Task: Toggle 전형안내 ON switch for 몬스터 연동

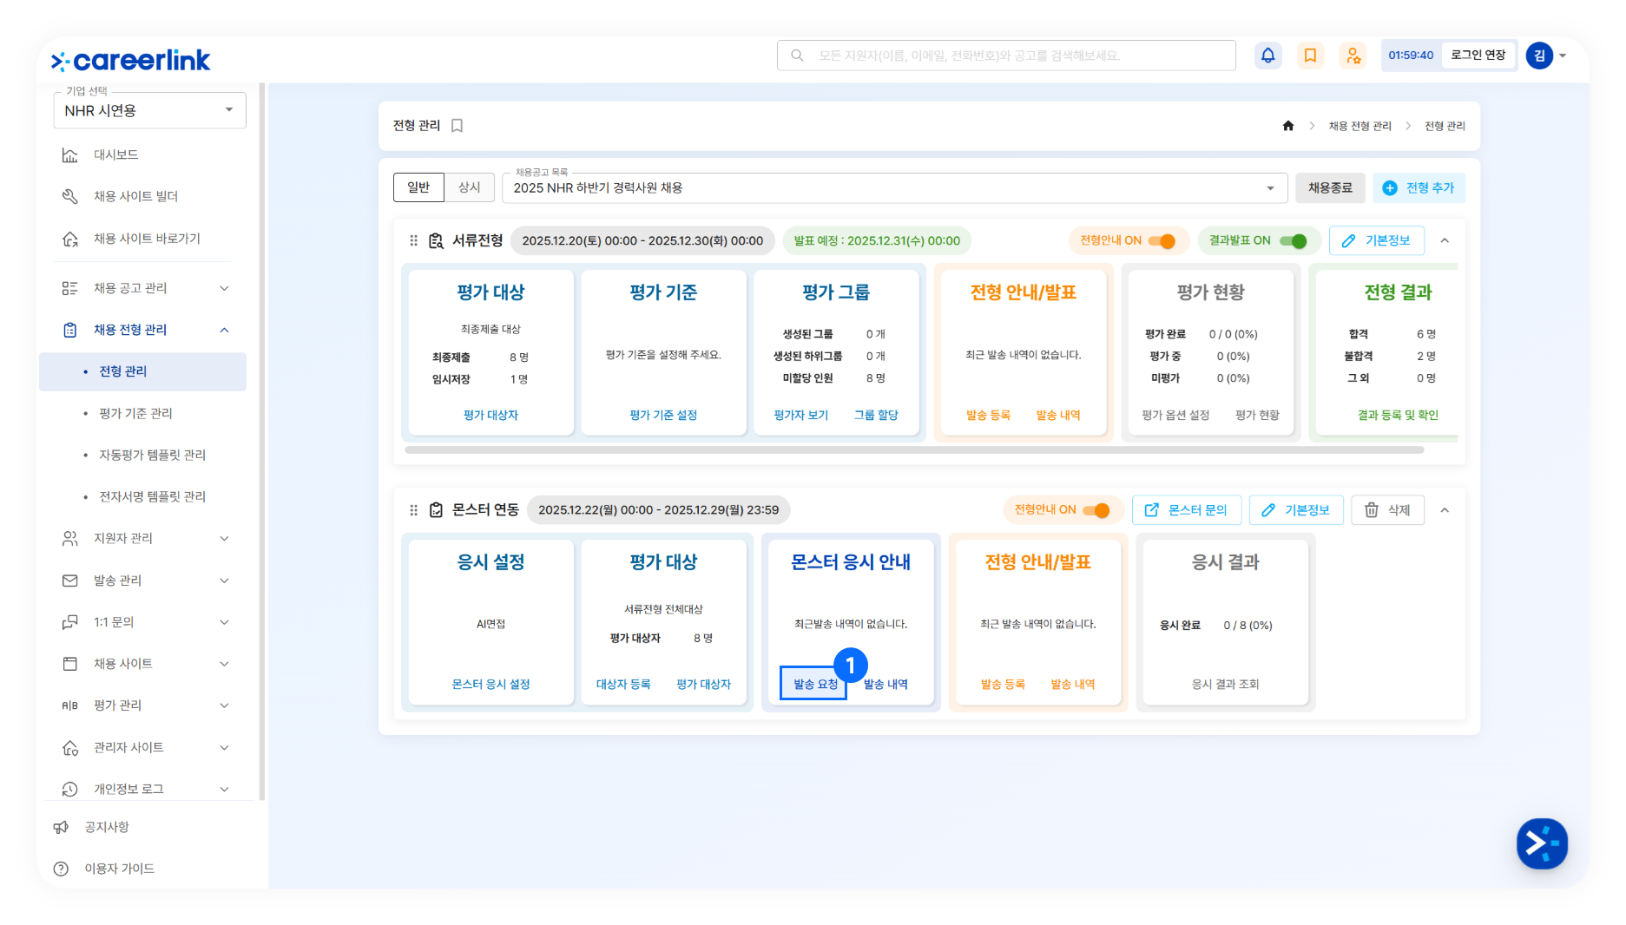Action: 1096,510
